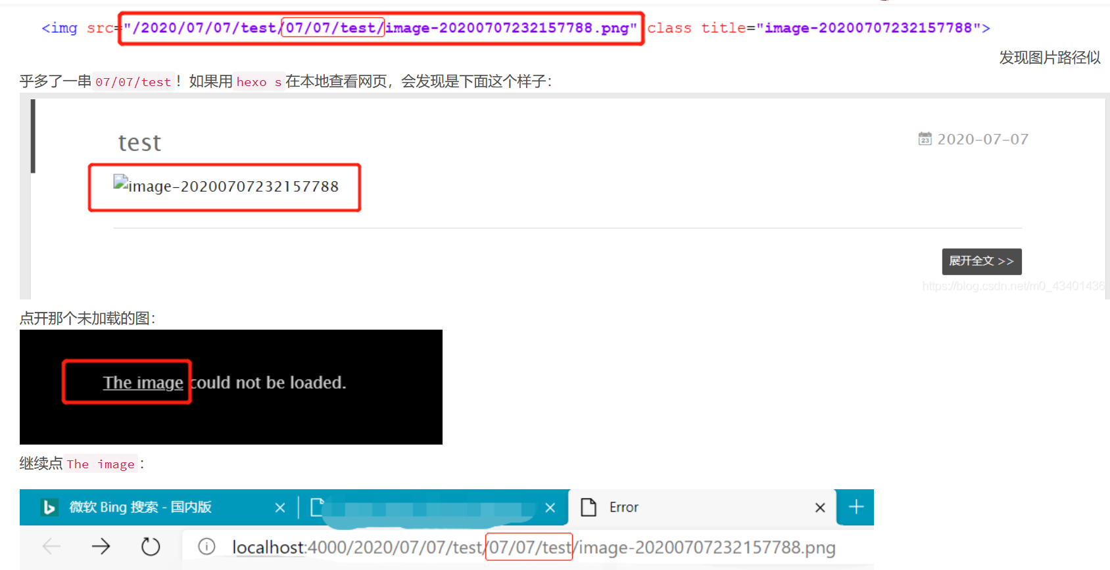This screenshot has width=1110, height=570.
Task: Click the text 发现图片路径似
Action: pos(1050,58)
